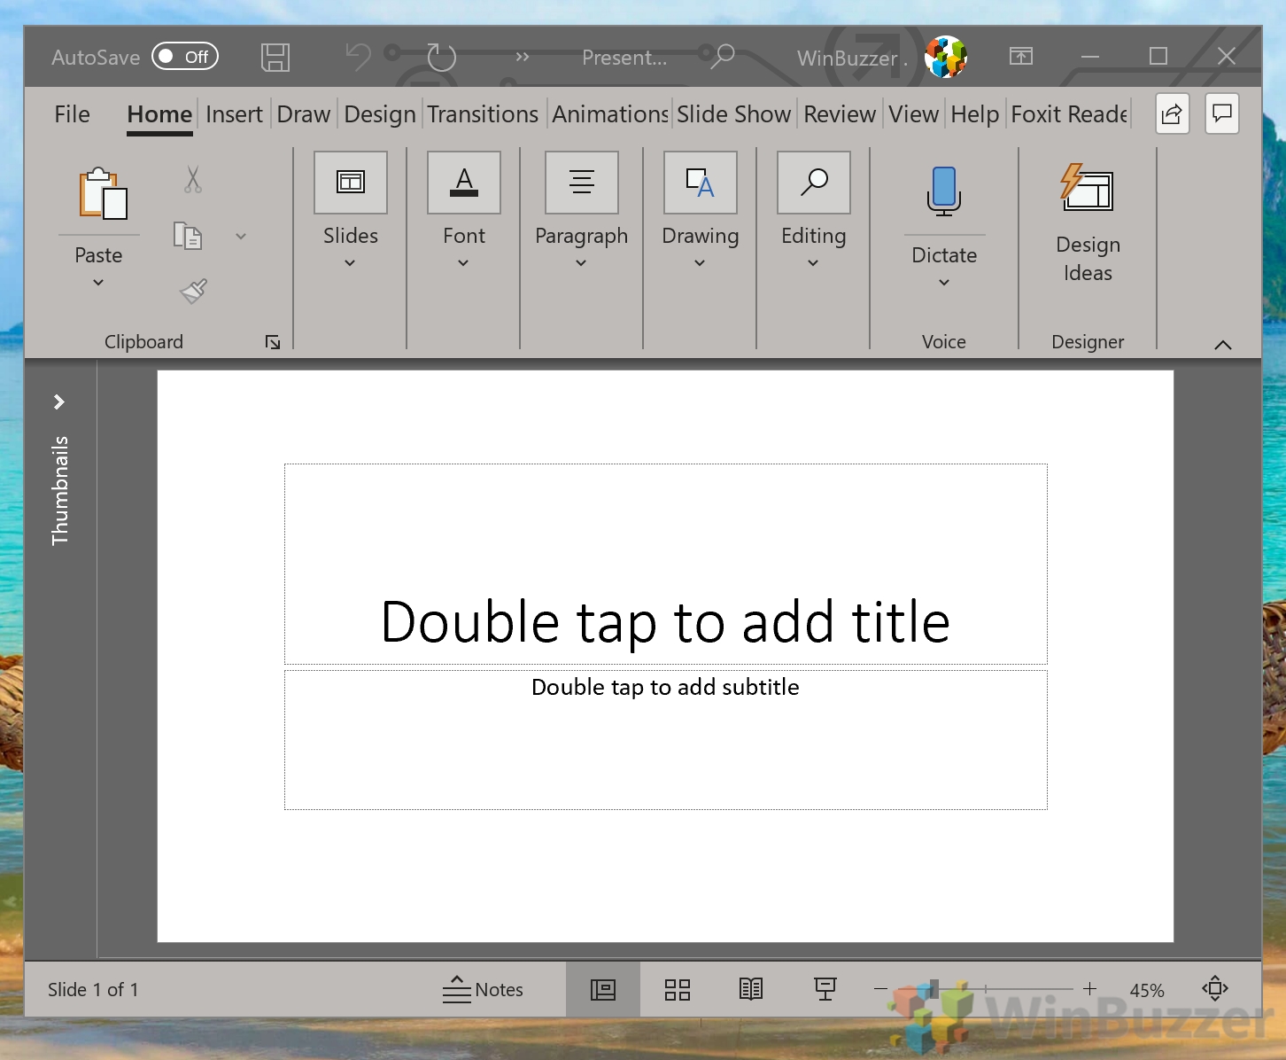
Task: Click the Redo circular arrow icon
Action: (x=441, y=58)
